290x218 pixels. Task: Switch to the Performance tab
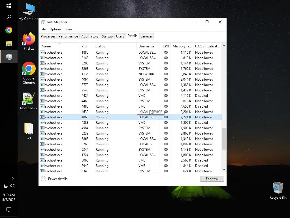(68, 36)
